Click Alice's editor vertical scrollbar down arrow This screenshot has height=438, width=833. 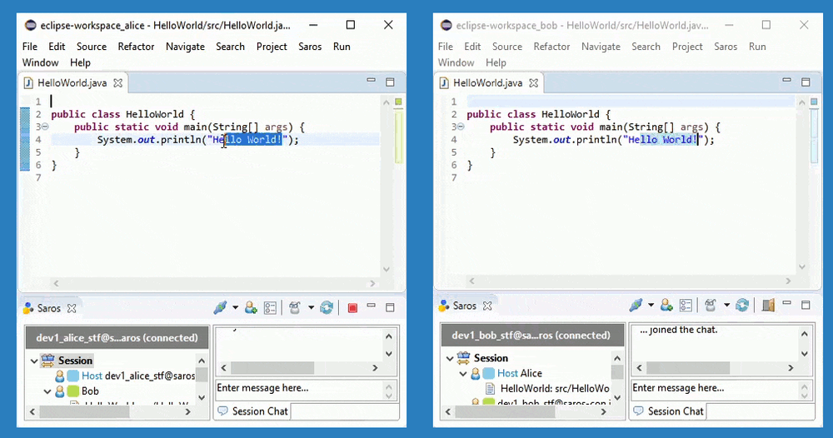[387, 269]
